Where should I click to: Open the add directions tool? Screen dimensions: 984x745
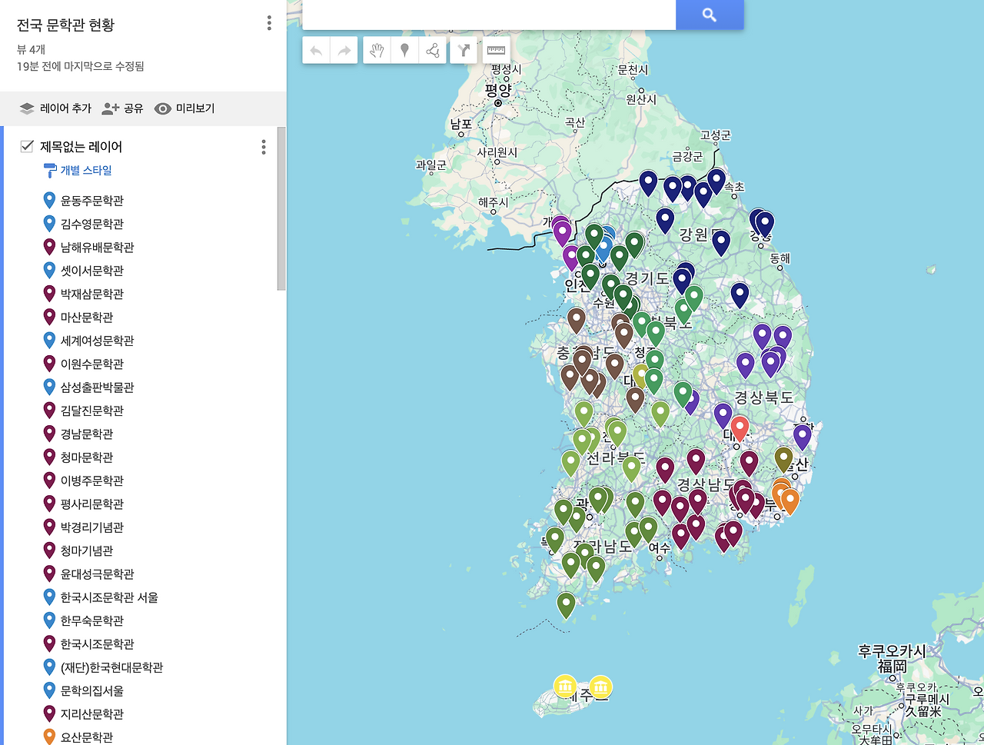pos(464,51)
